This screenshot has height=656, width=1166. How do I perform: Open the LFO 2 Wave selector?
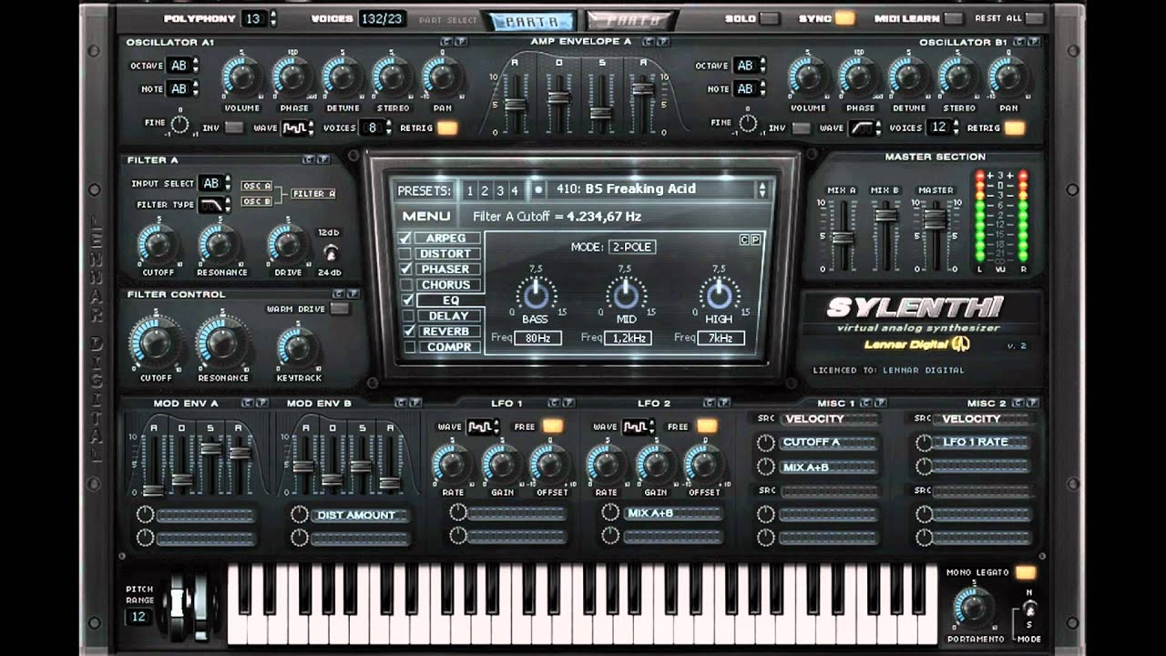639,425
